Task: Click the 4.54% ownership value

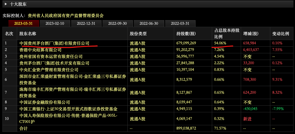Action: [x=219, y=56]
